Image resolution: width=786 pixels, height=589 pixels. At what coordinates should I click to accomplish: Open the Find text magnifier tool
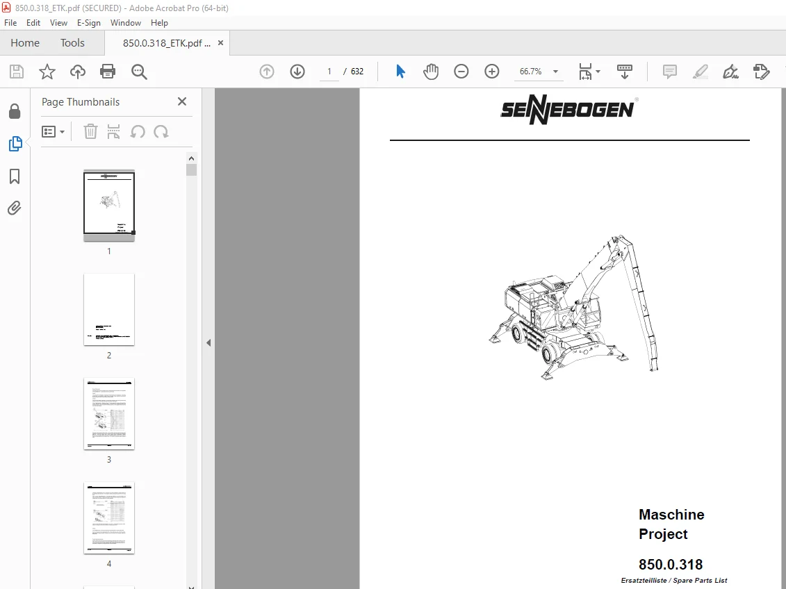pos(139,72)
